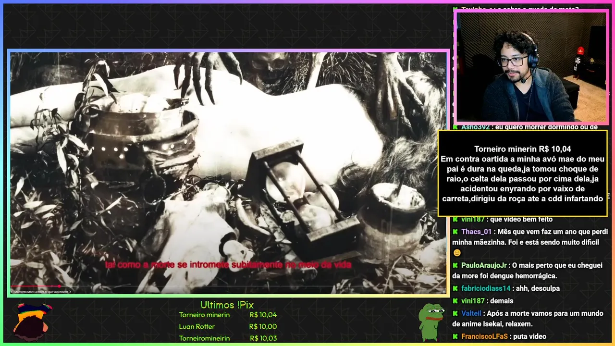
Task: Click 'Torneiro minerin' in the Pix list
Action: [204, 315]
